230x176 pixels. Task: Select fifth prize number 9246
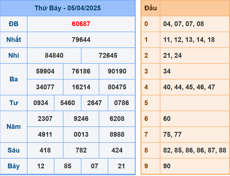click(81, 119)
